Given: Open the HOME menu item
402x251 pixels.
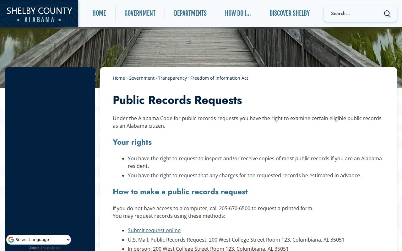Looking at the screenshot, I should [x=99, y=13].
